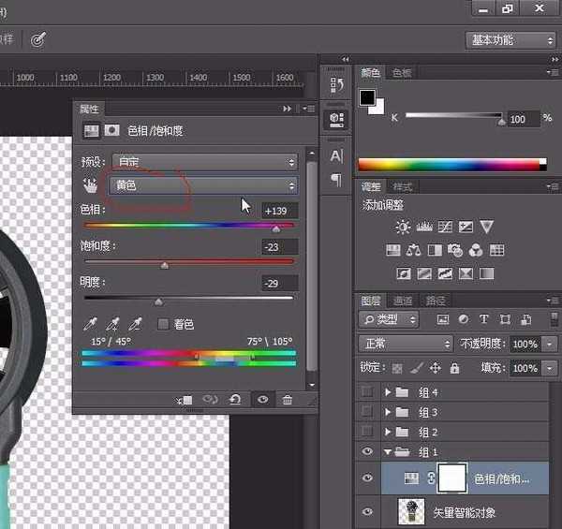Filter layers by text type icon
562x529 pixels.
[x=484, y=319]
